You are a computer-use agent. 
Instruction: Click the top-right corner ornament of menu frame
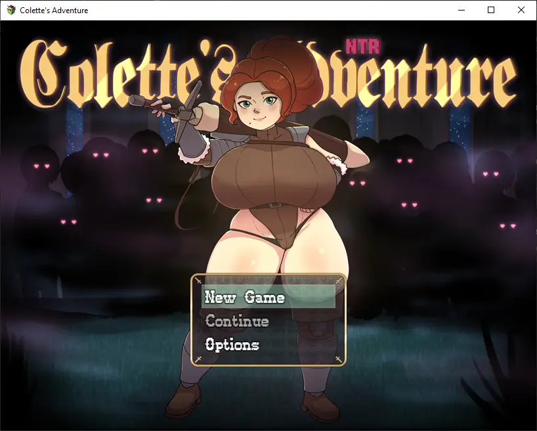click(x=339, y=281)
